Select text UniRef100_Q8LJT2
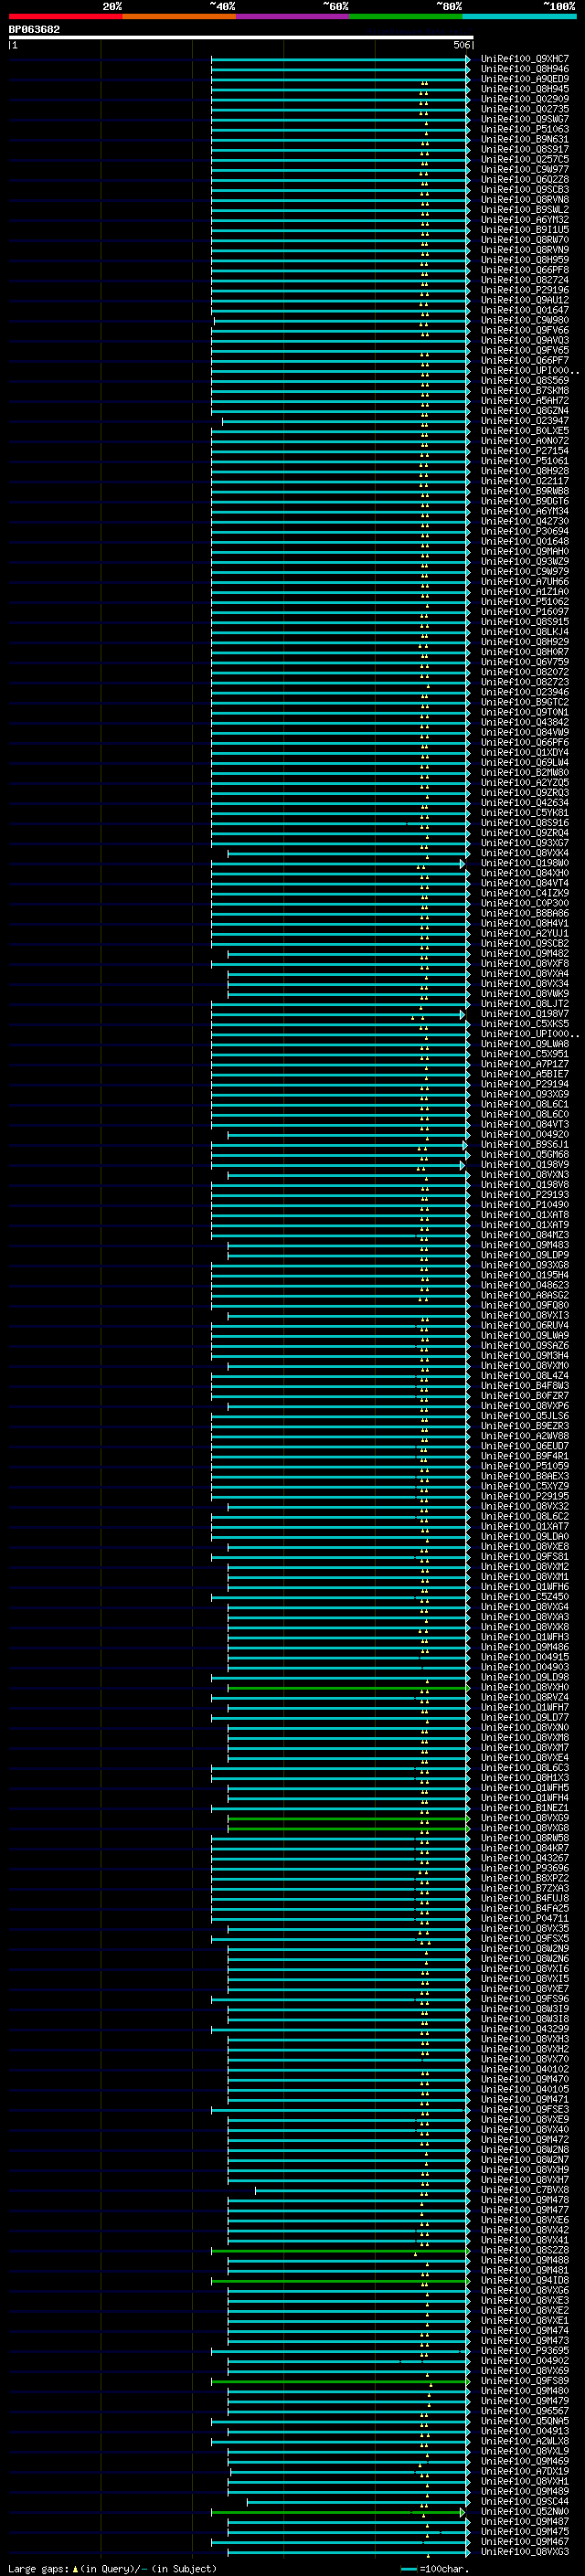The height and width of the screenshot is (2576, 585). 525,1004
